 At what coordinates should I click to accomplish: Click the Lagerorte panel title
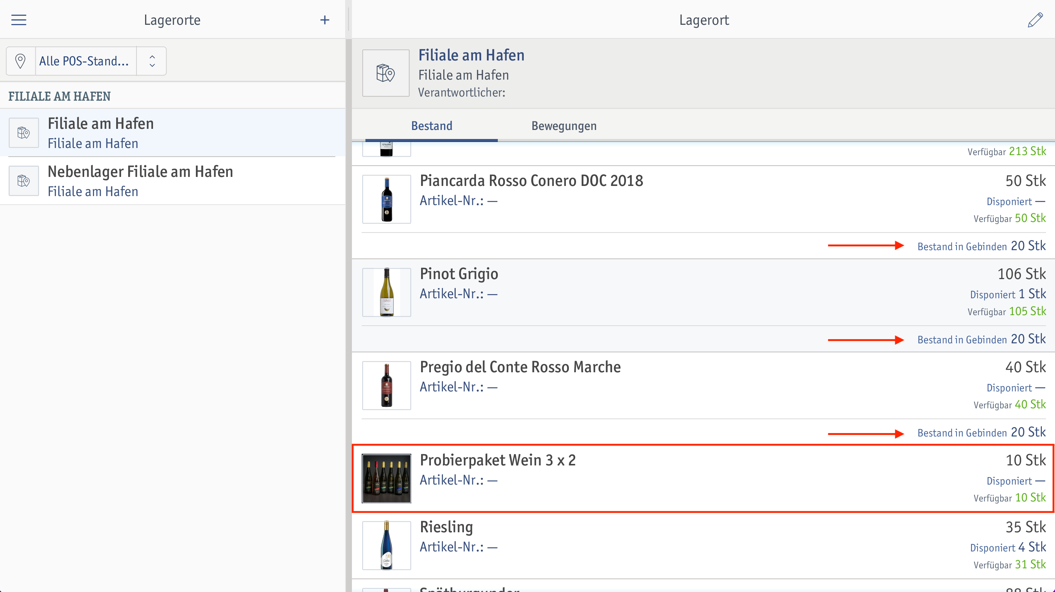pos(172,20)
